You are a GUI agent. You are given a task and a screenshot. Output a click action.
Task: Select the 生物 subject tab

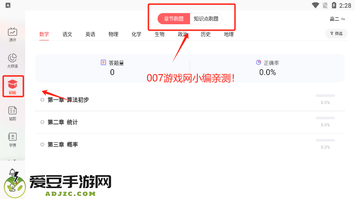(159, 34)
